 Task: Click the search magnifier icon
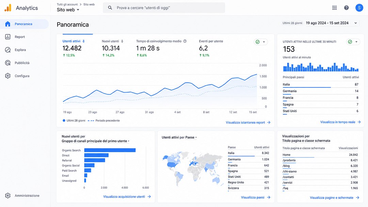point(110,8)
